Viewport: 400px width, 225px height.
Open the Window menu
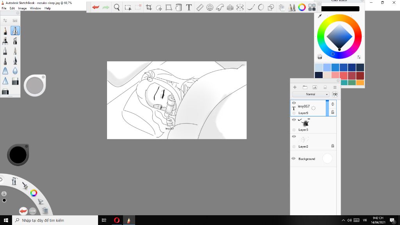(x=36, y=8)
